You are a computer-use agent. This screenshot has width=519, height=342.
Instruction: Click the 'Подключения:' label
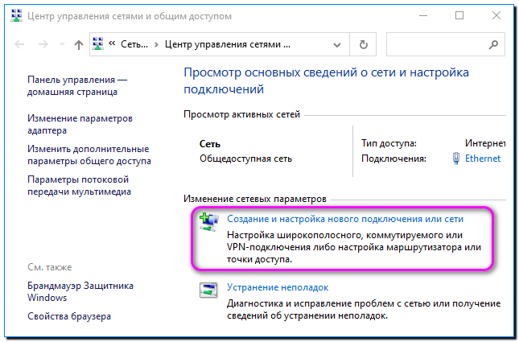[393, 159]
